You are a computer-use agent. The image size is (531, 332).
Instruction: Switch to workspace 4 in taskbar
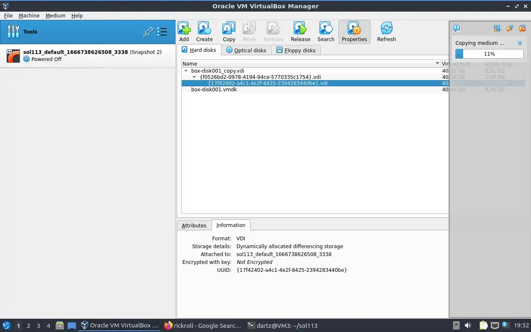pos(48,326)
